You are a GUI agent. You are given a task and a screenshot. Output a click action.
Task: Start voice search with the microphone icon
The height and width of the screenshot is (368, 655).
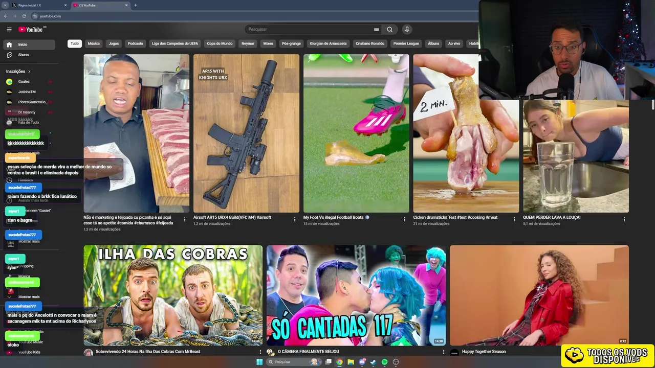click(407, 29)
